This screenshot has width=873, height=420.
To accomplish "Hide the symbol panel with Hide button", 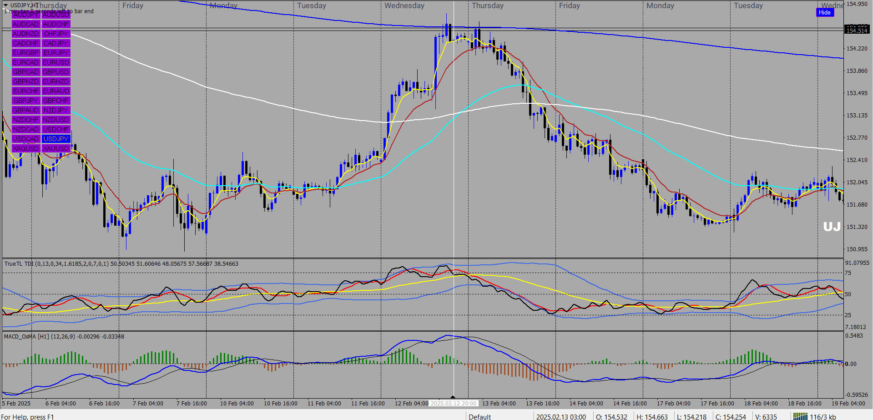I will point(824,13).
